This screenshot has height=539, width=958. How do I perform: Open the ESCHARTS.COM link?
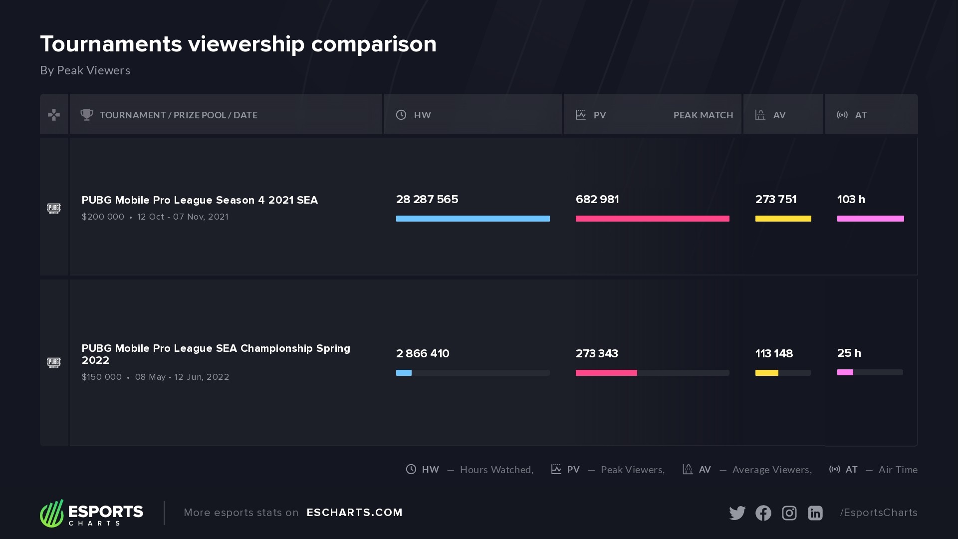click(354, 513)
